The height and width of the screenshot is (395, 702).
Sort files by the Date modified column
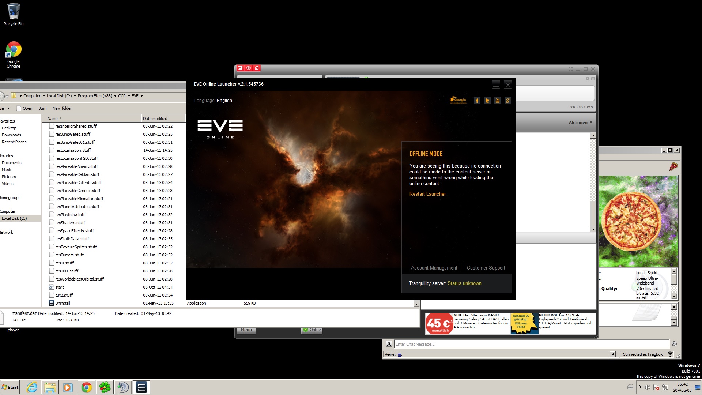click(155, 118)
